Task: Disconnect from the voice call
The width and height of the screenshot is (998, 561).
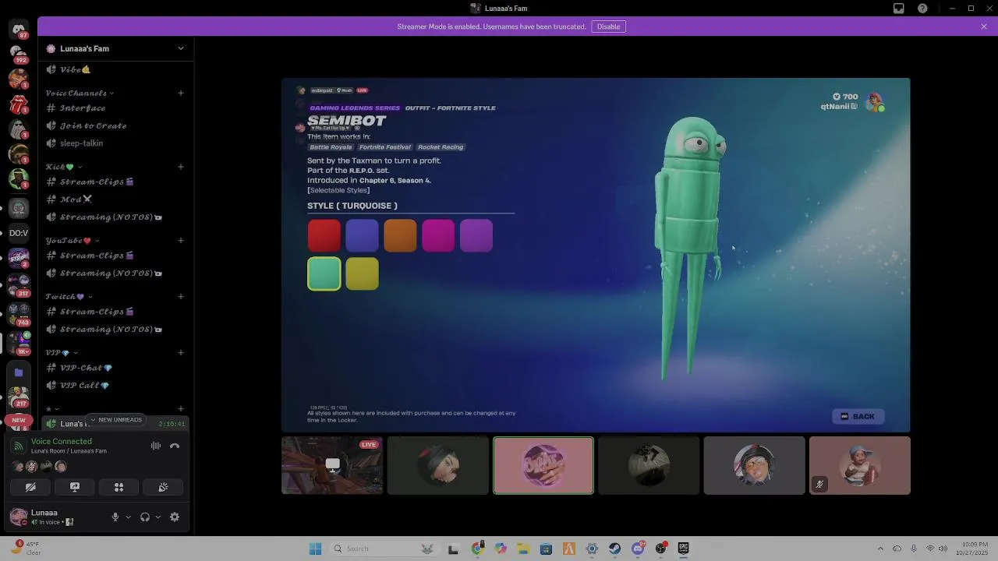Action: point(175,446)
